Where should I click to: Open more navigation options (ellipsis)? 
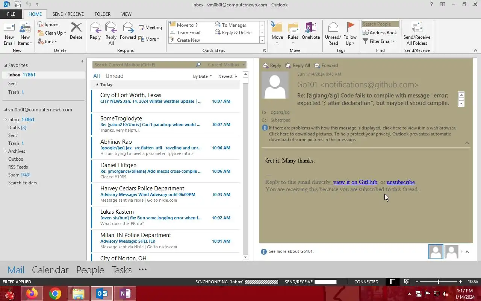pos(143,269)
